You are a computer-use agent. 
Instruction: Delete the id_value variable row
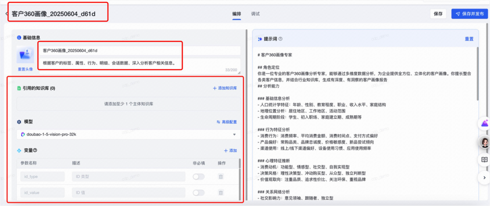click(221, 192)
